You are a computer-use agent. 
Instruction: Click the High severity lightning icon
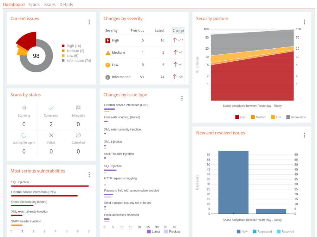[x=108, y=40]
